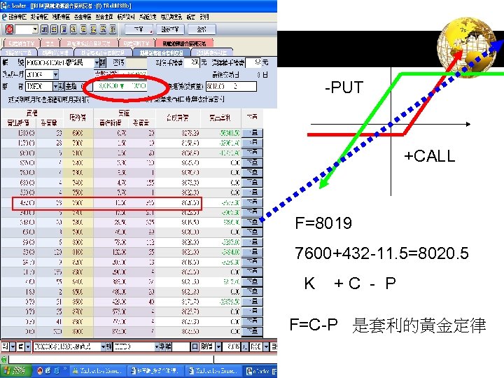This screenshot has width=504, height=378.
Task: Open the 基金專區 menu
Action: pyautogui.click(x=83, y=17)
